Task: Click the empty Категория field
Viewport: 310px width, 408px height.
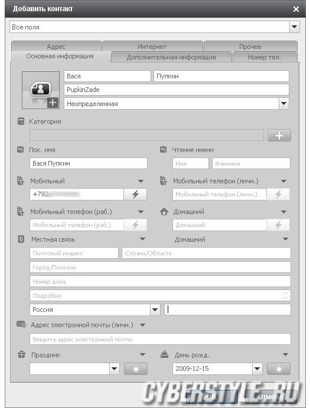Action: coord(146,135)
